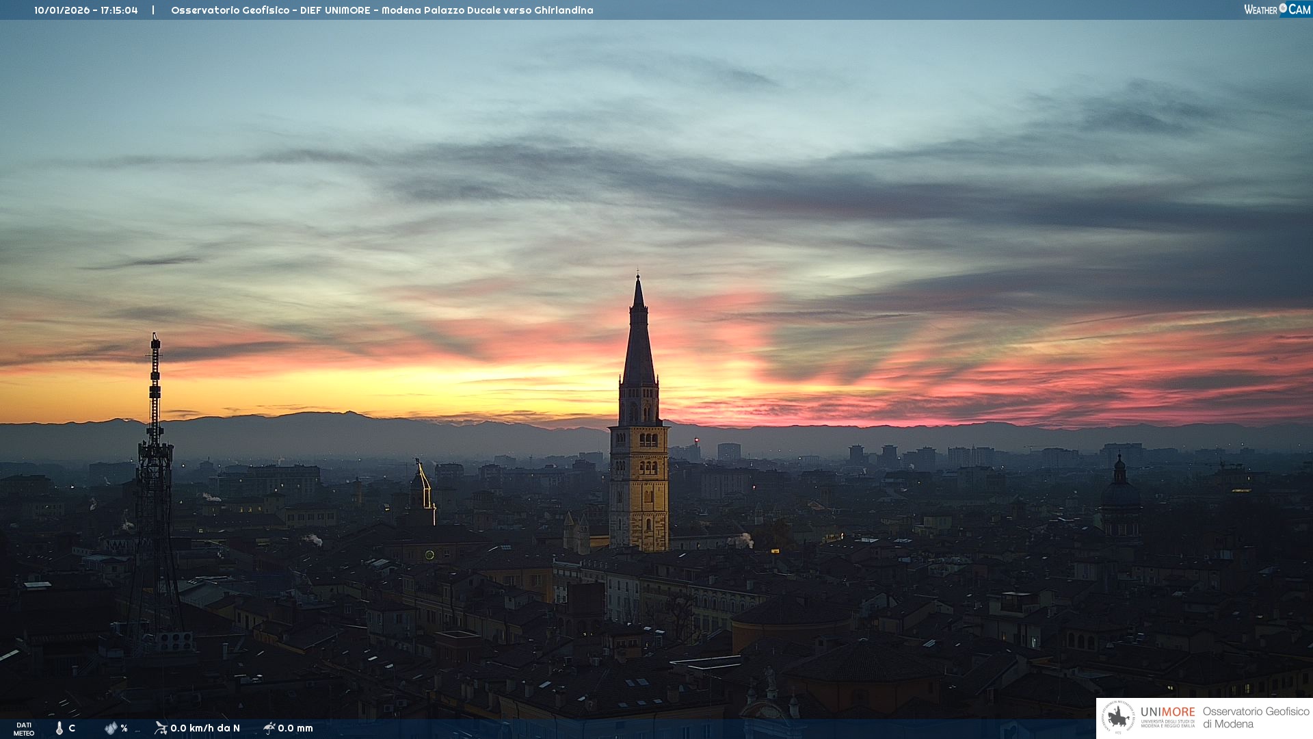Image resolution: width=1313 pixels, height=739 pixels.
Task: Click the timestamp 10/01/2026 17:15:04
Action: click(x=86, y=10)
